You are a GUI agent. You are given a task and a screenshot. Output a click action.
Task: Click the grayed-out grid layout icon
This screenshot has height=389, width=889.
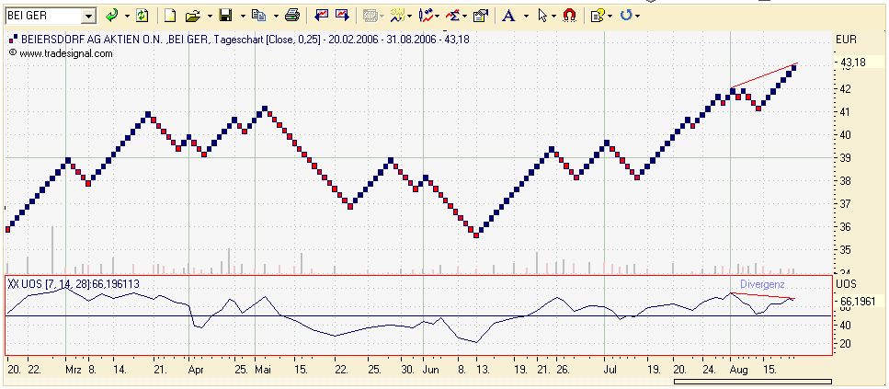pyautogui.click(x=370, y=16)
